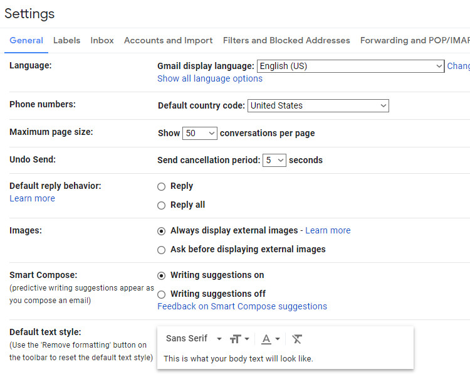470x374 pixels.
Task: Click the sample body text preview
Action: tap(238, 359)
